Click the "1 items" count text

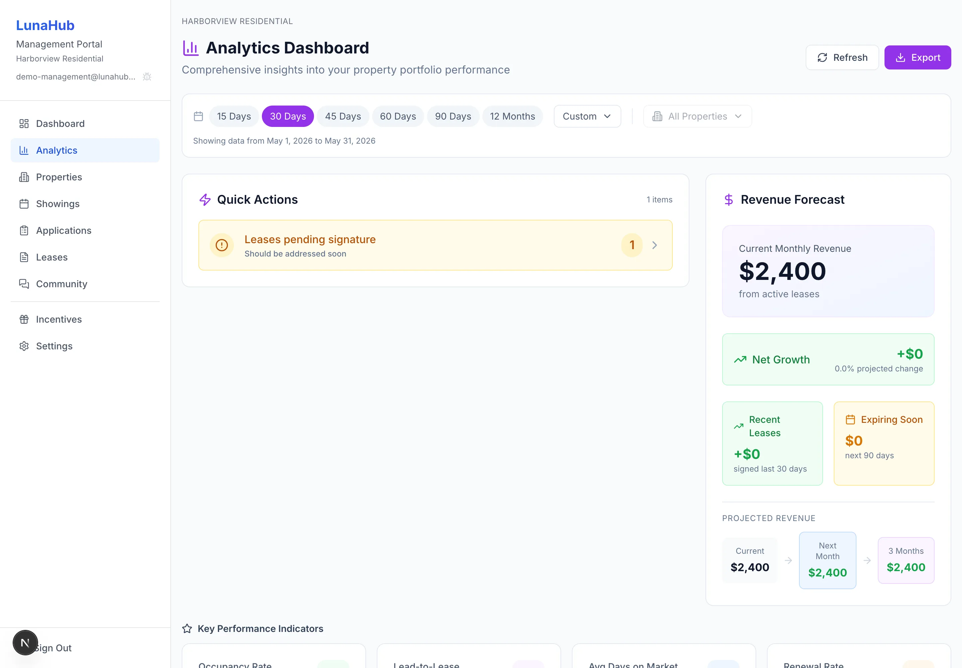coord(659,200)
